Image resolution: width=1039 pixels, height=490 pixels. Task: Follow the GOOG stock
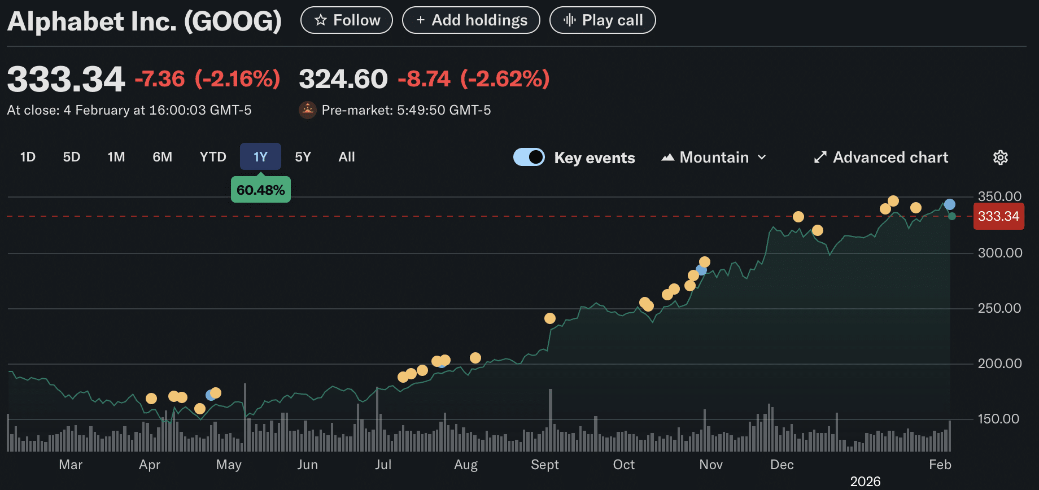(347, 20)
